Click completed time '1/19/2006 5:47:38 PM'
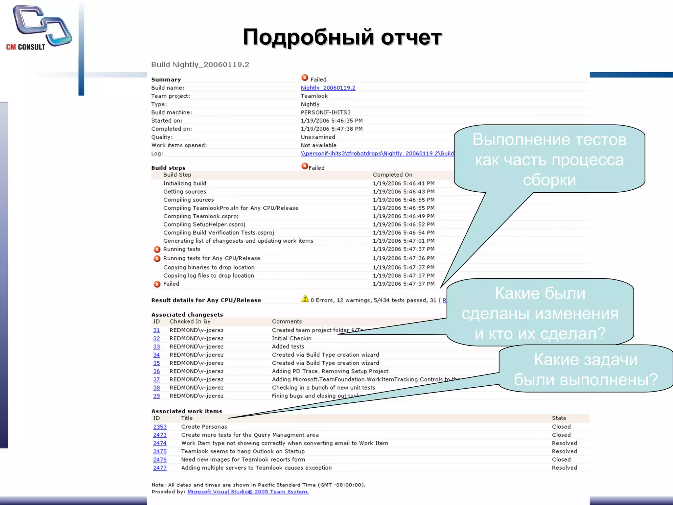 tap(332, 129)
